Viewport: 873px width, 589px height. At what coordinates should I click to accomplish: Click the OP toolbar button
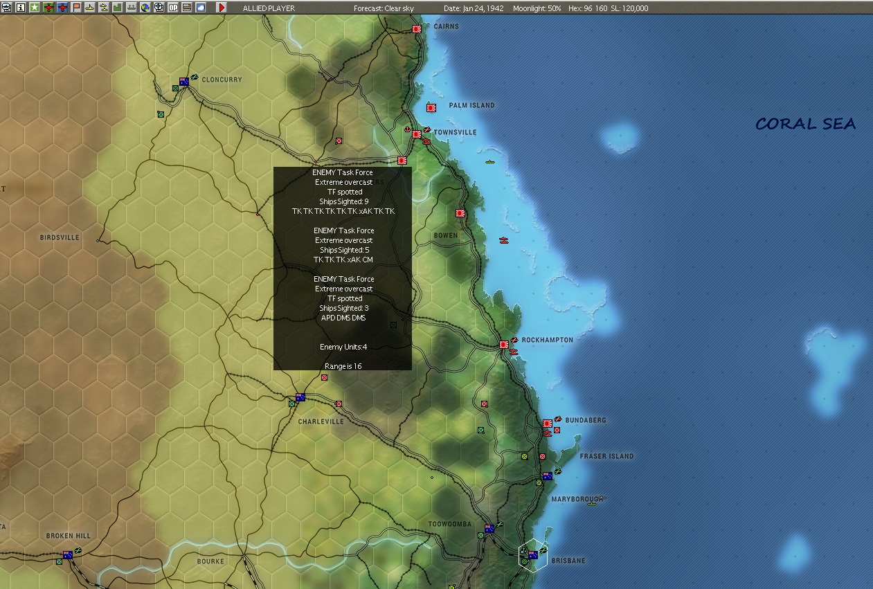(x=172, y=8)
